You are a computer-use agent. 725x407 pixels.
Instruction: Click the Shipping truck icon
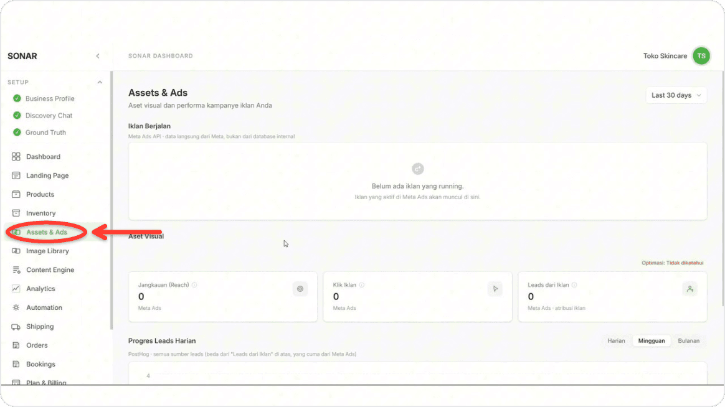click(x=16, y=327)
